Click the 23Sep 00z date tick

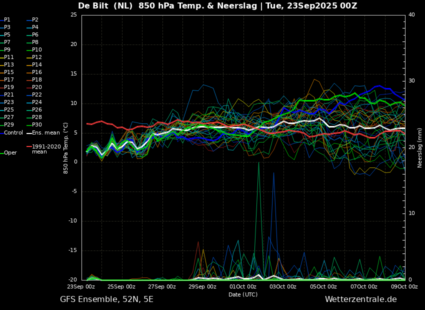coord(81,286)
